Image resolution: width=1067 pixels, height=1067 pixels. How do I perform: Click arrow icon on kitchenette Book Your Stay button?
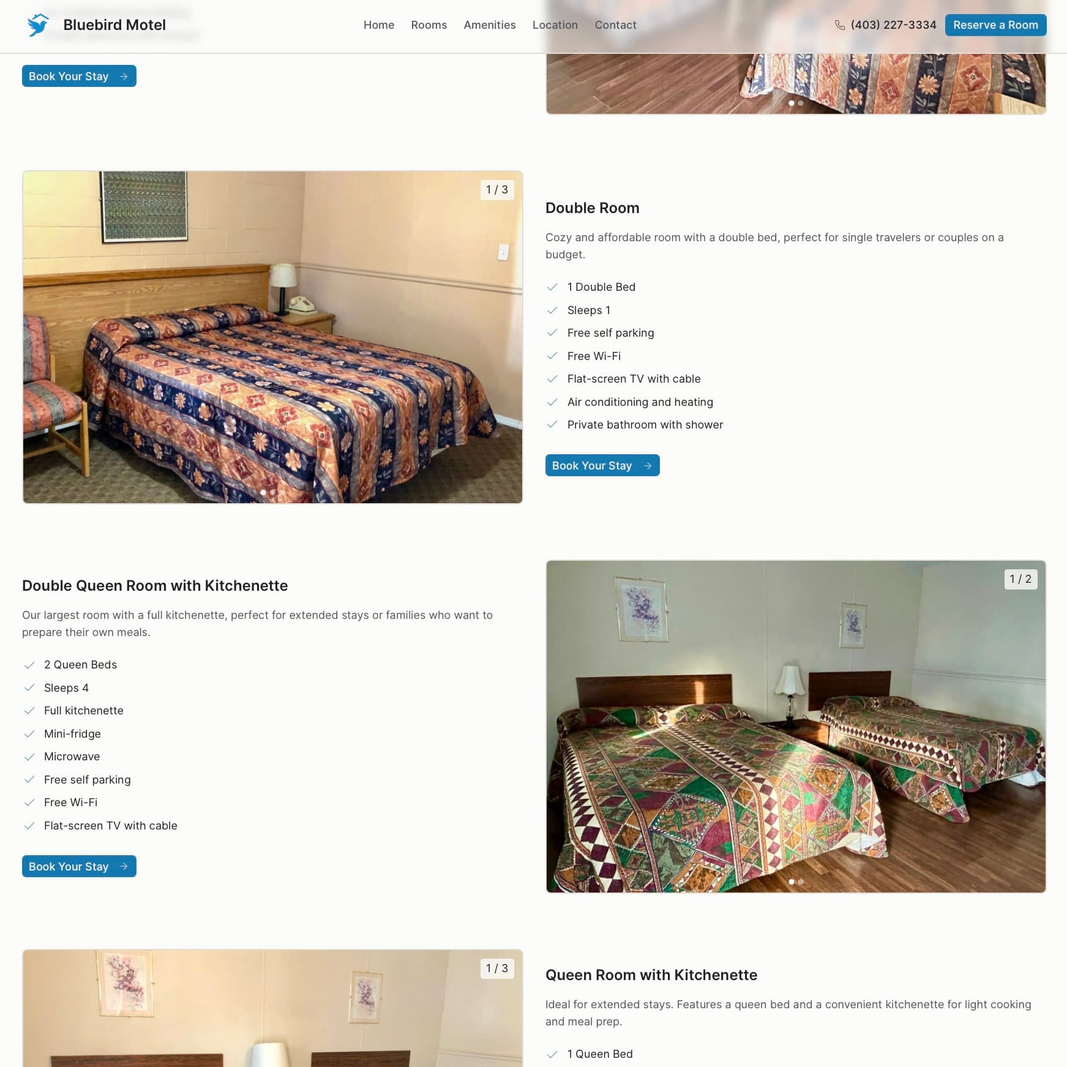coord(124,867)
